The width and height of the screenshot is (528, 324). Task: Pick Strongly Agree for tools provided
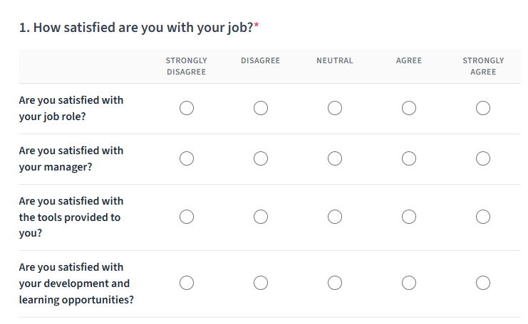click(483, 217)
